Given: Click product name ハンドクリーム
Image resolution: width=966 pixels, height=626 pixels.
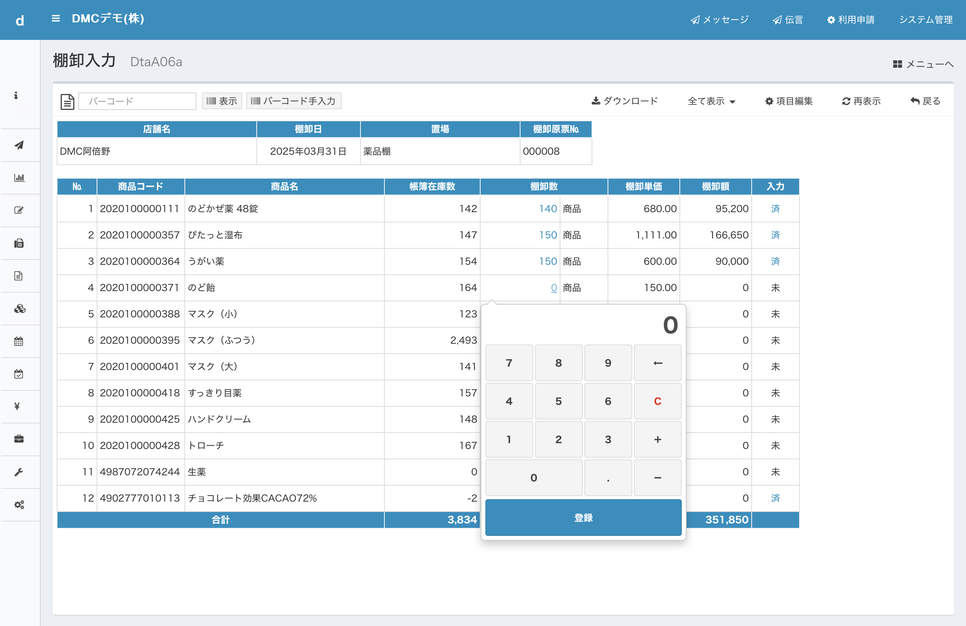Looking at the screenshot, I should (x=219, y=419).
